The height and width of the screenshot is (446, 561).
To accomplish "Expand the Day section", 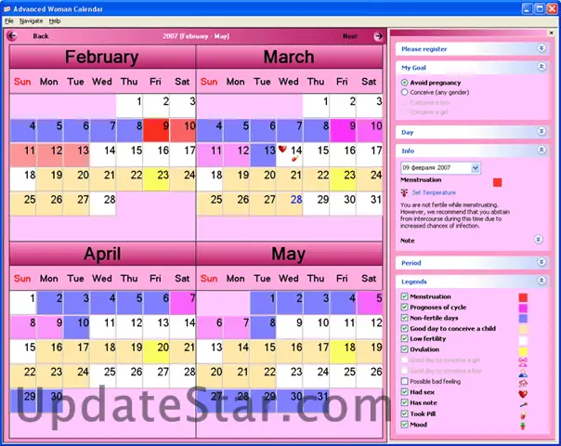I will pos(541,131).
